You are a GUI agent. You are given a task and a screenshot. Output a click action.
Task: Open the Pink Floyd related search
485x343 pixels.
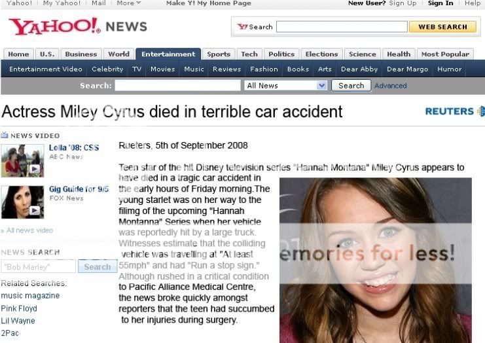point(19,308)
